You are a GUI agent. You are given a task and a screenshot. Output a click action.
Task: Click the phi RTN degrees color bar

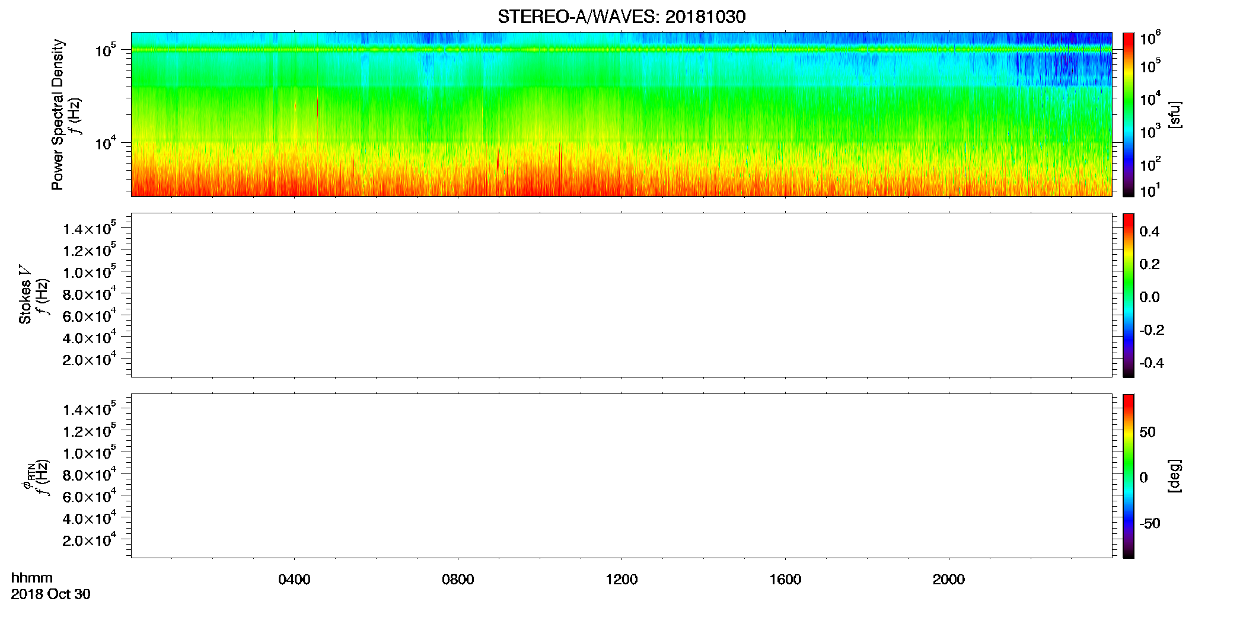[x=1128, y=476]
